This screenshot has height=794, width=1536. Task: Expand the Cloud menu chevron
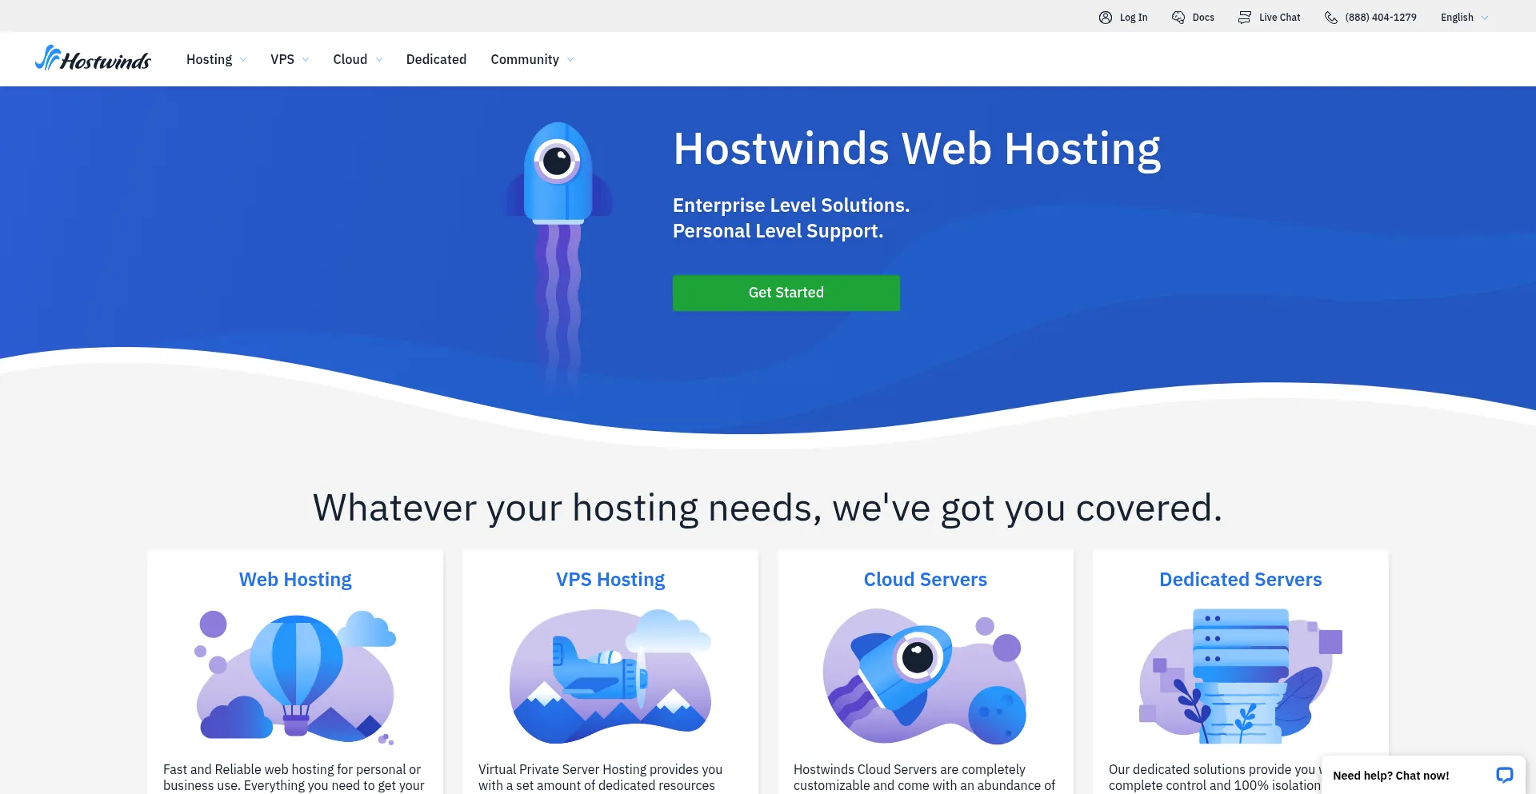point(379,60)
